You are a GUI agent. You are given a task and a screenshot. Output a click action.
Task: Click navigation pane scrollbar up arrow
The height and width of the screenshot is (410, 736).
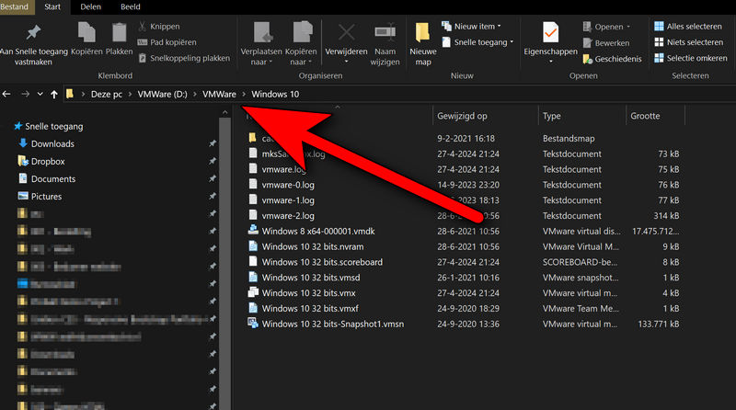pyautogui.click(x=224, y=112)
